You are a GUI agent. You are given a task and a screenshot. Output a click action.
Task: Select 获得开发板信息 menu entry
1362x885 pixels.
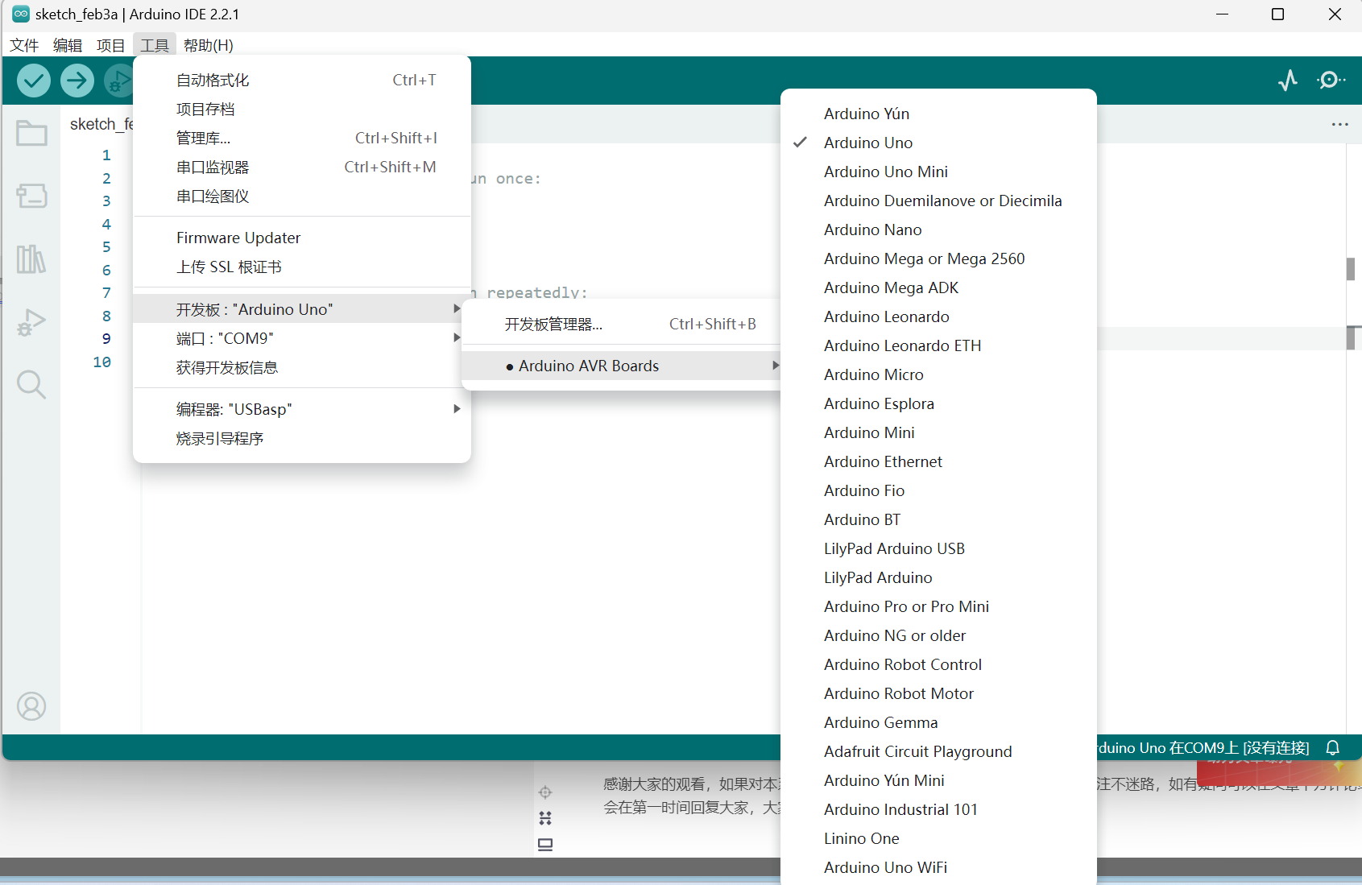[x=302, y=367]
